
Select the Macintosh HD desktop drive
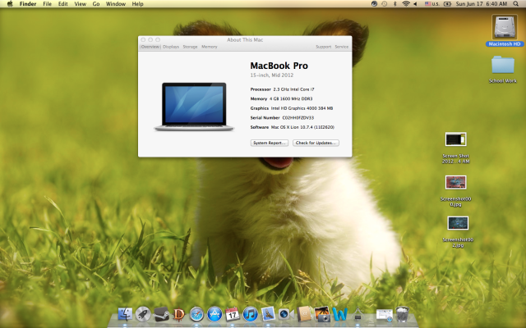(x=505, y=30)
